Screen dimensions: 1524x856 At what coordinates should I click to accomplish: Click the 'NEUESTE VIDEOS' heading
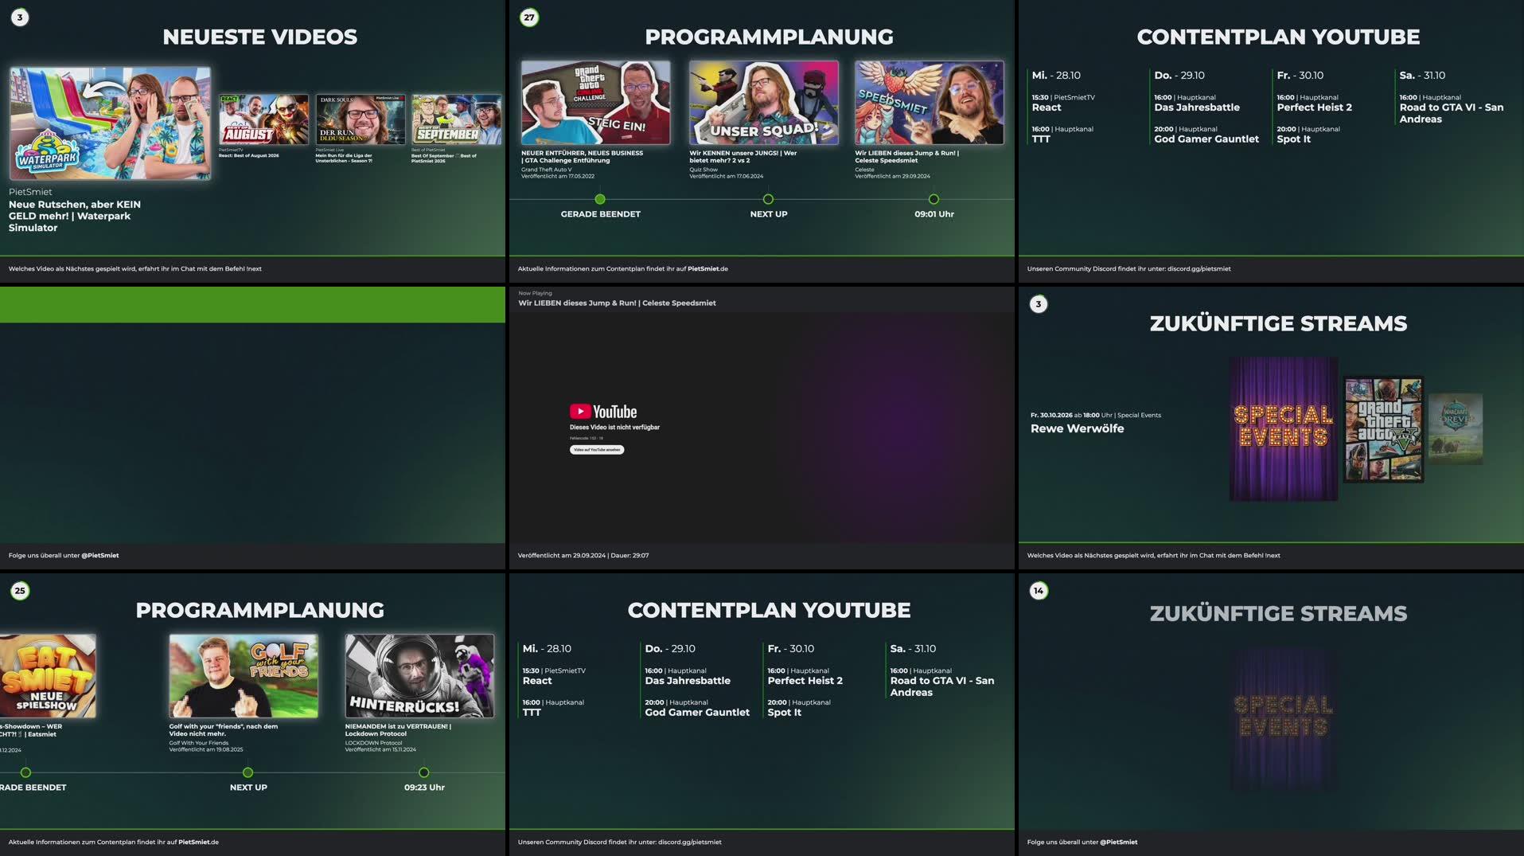pyautogui.click(x=259, y=37)
